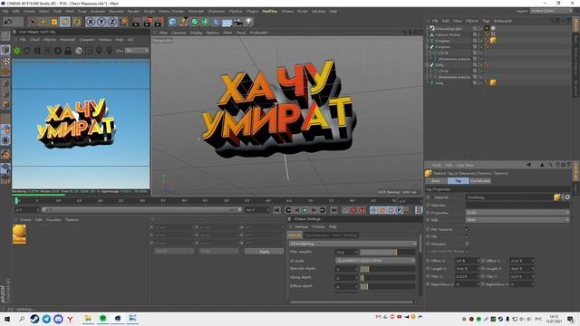The height and width of the screenshot is (326, 580).
Task: Open the Post tab in Octane Settings
Action: click(336, 235)
